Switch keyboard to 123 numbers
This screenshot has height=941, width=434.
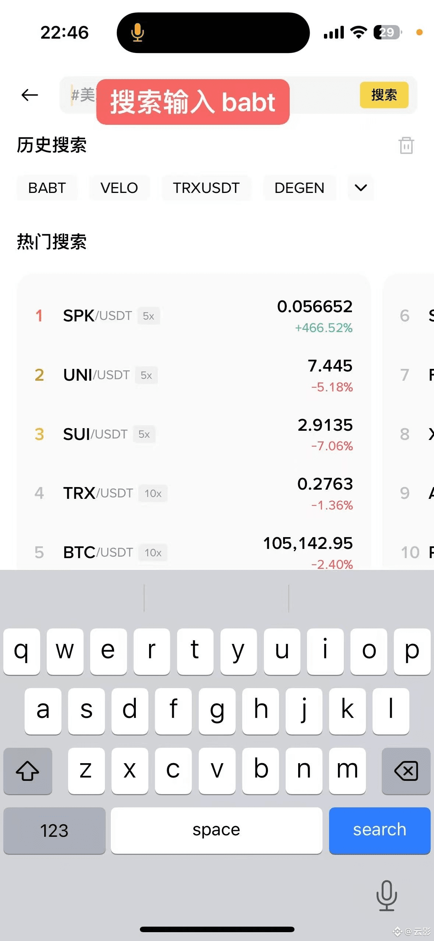click(54, 830)
